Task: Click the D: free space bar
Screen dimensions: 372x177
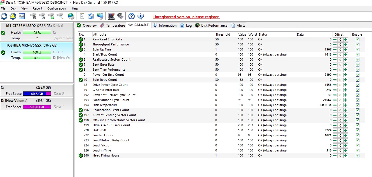Action: coord(37,107)
